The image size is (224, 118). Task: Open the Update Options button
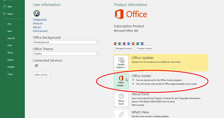coord(121,63)
